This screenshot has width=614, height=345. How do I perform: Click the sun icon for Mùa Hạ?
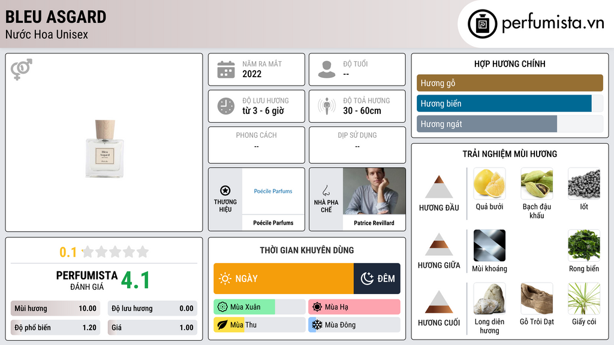[317, 307]
